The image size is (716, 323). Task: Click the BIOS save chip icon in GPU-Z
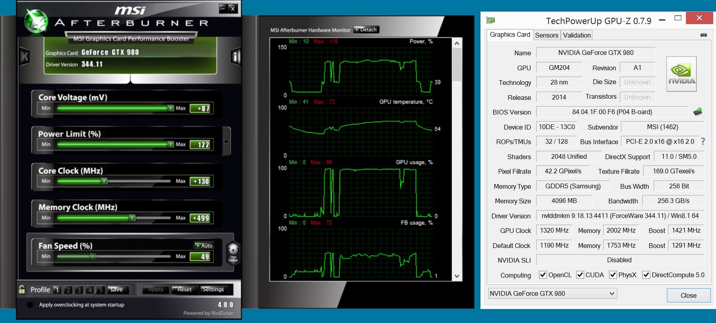click(698, 112)
